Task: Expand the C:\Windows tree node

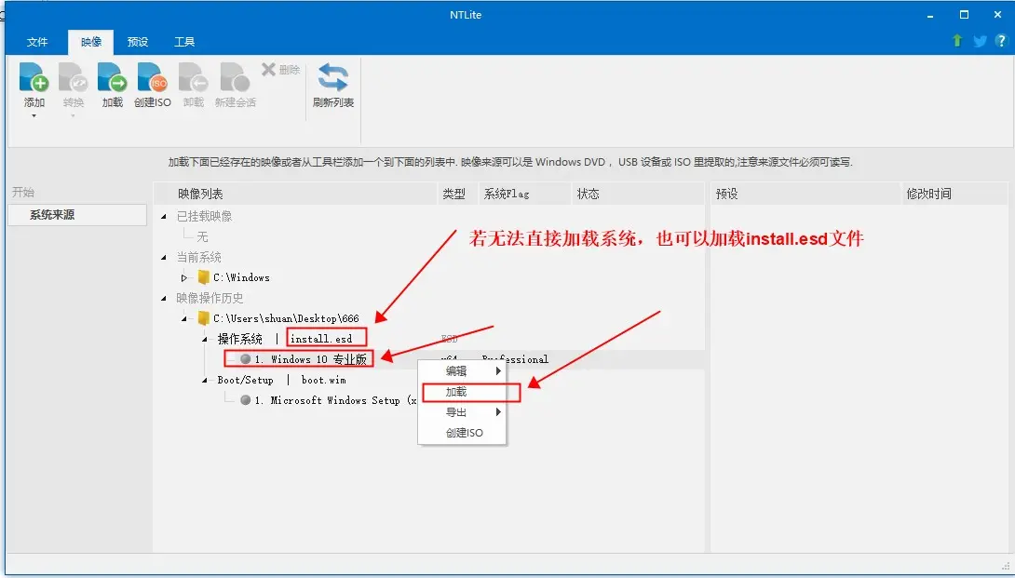Action: point(183,277)
